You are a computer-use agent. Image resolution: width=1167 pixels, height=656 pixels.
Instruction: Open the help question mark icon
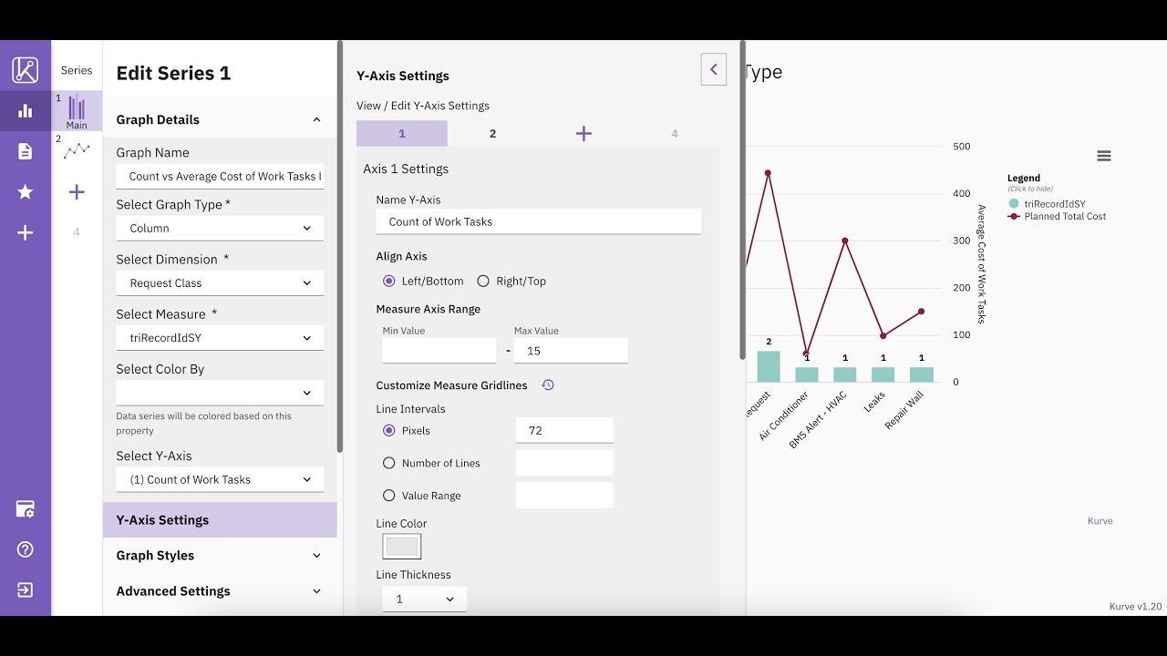click(x=26, y=549)
